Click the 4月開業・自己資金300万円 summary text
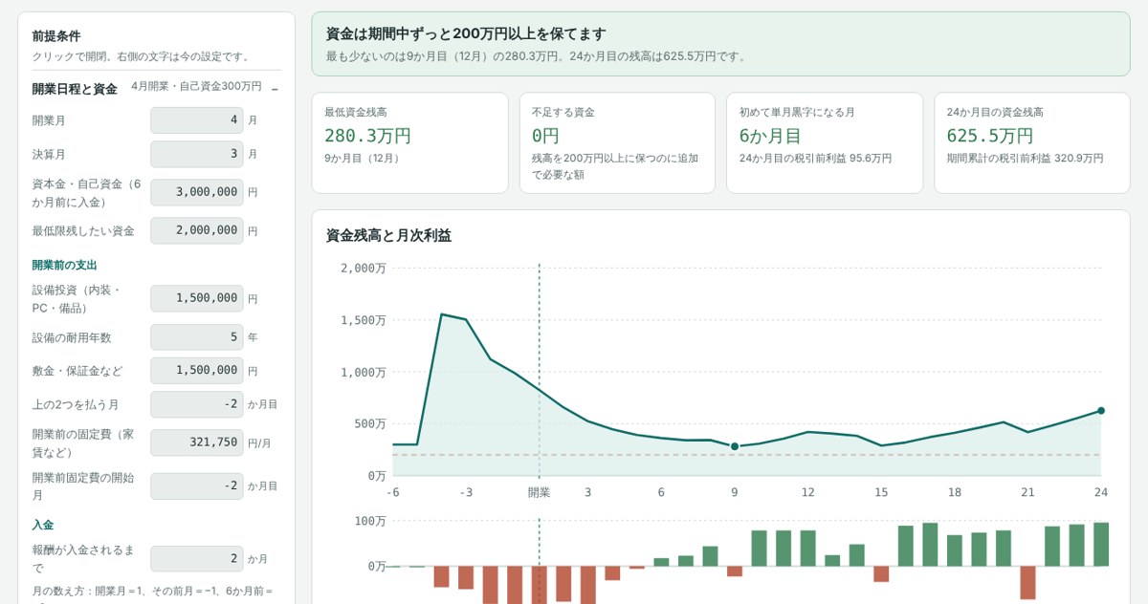The height and width of the screenshot is (604, 1148). (196, 86)
